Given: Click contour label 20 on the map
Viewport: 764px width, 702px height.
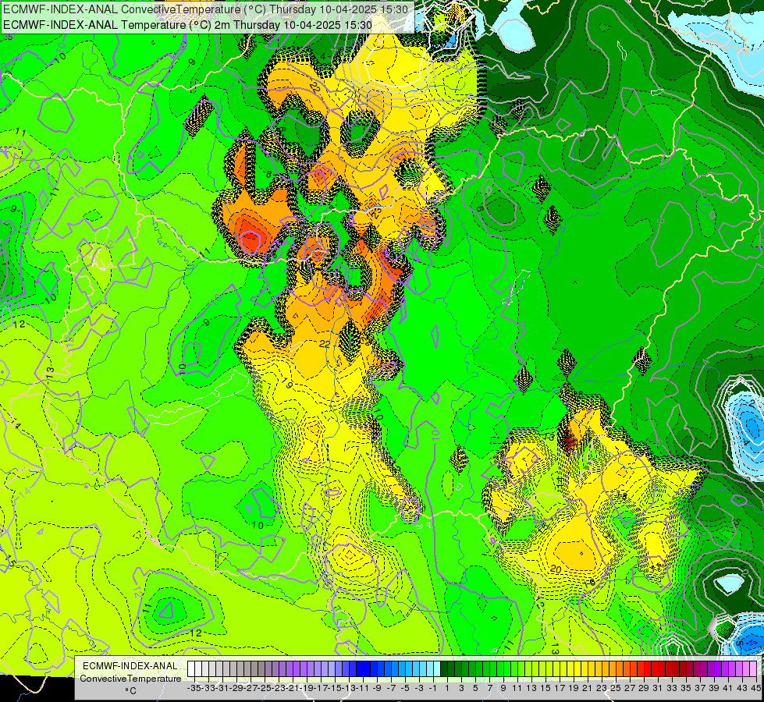Looking at the screenshot, I should [x=556, y=569].
